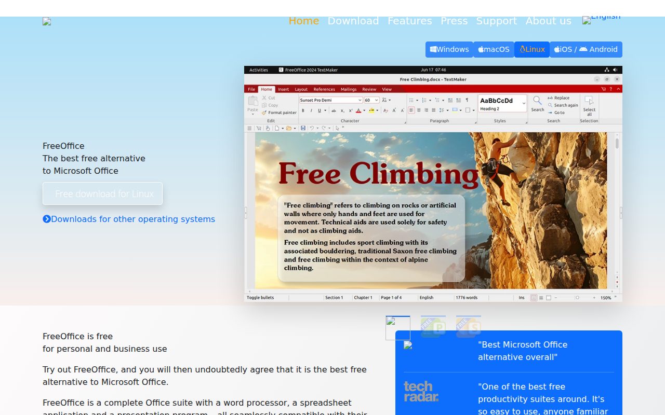Select the iOS / Android platform button
The height and width of the screenshot is (415, 665).
[586, 49]
